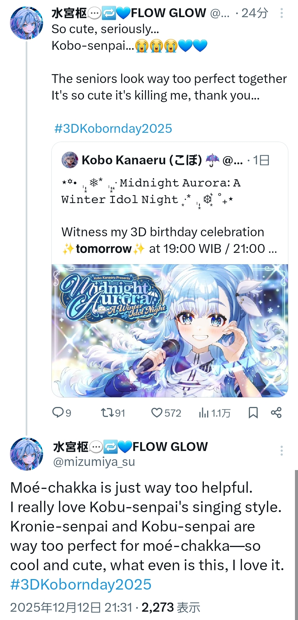Viewport: 298px width, 620px height.
Task: Open the 水宮枢 FLOW GLOW name on the top tweet
Action: pos(129,13)
